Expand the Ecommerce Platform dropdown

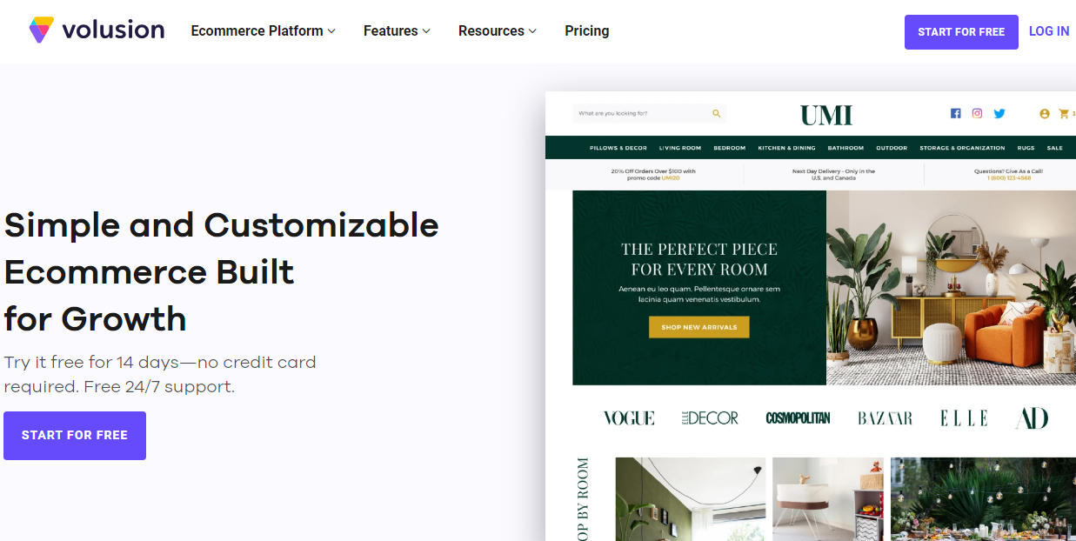(x=261, y=30)
